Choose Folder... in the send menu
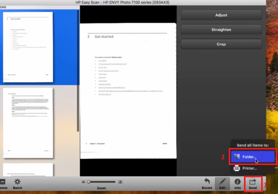The height and width of the screenshot is (194, 278). point(253,157)
